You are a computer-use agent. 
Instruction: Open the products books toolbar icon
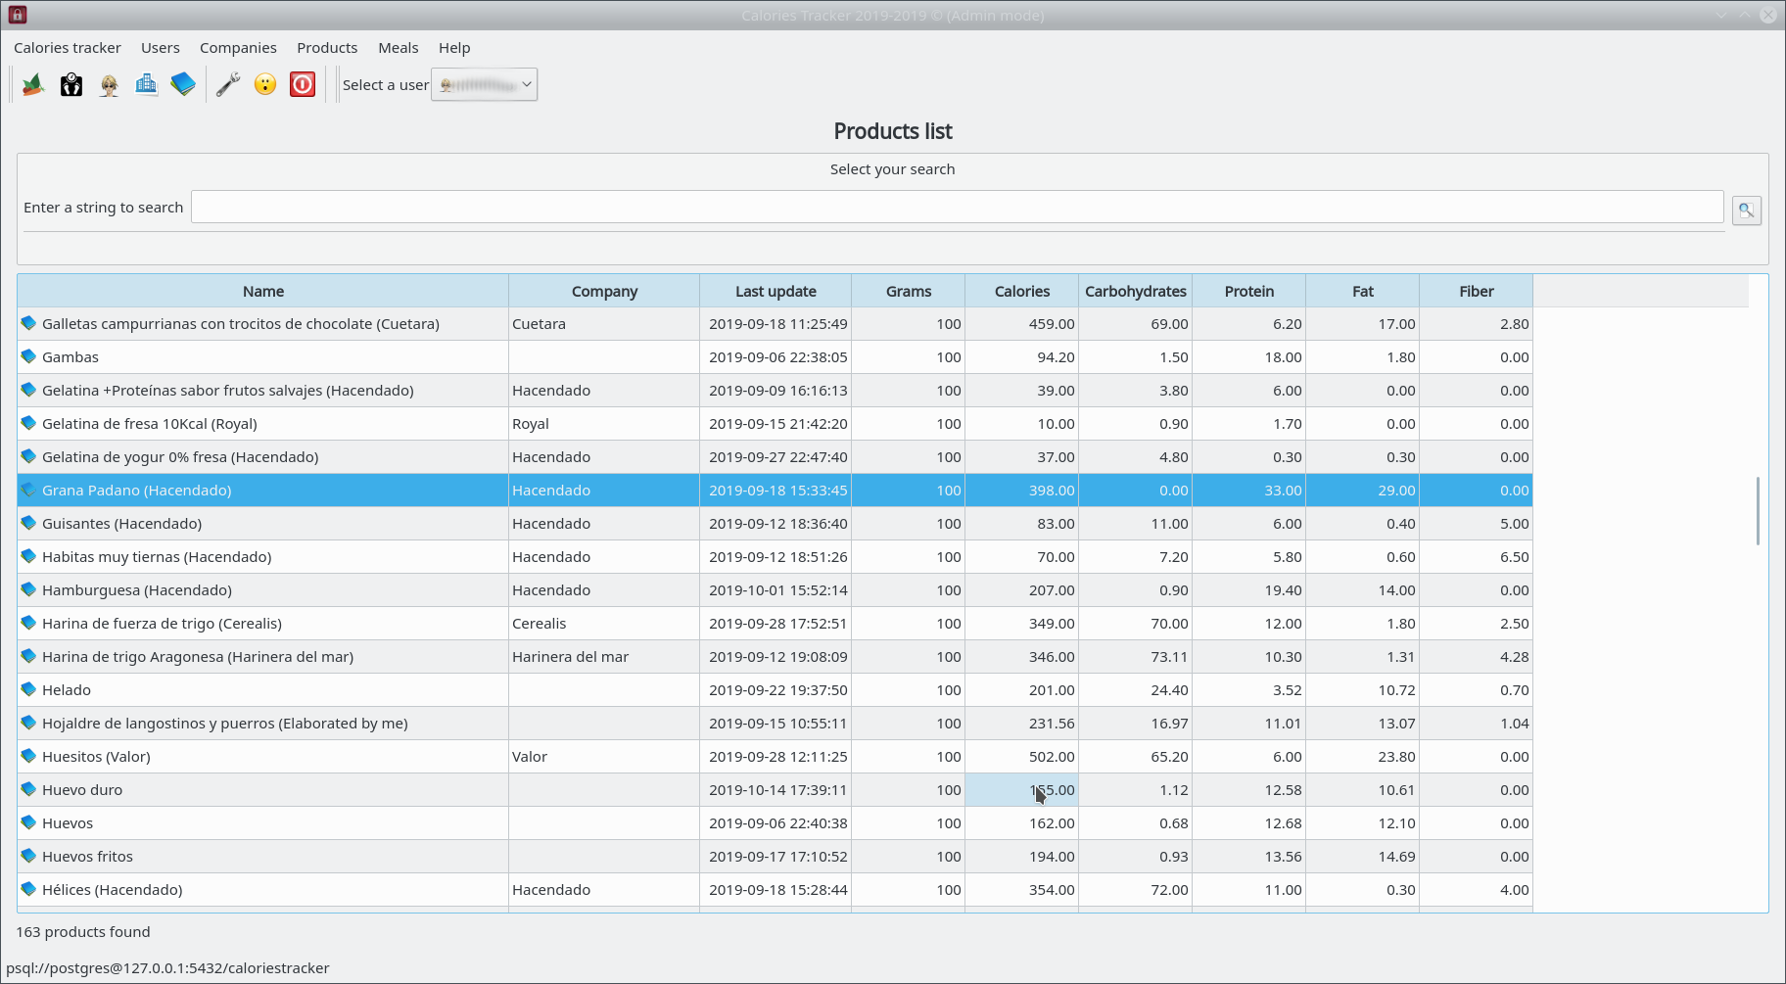click(183, 85)
